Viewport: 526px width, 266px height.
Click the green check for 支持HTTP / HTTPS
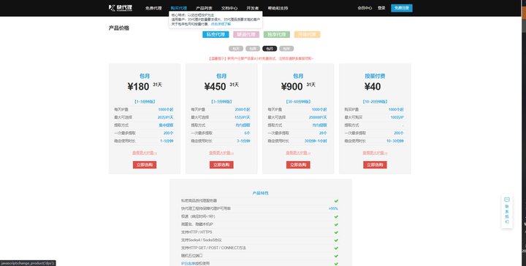coord(336,232)
